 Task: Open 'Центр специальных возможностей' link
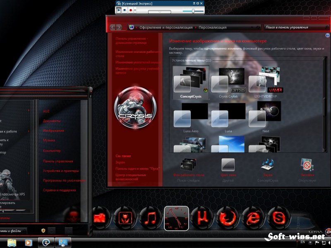pos(131,177)
